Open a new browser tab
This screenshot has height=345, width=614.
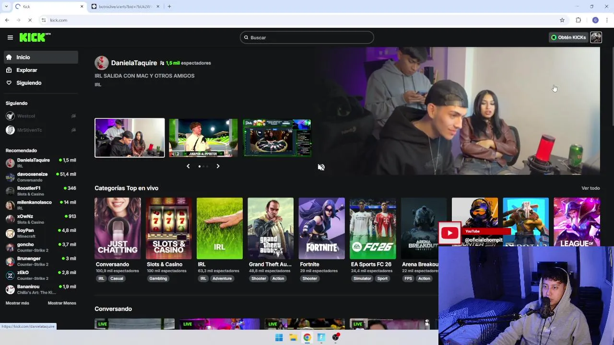tap(169, 7)
